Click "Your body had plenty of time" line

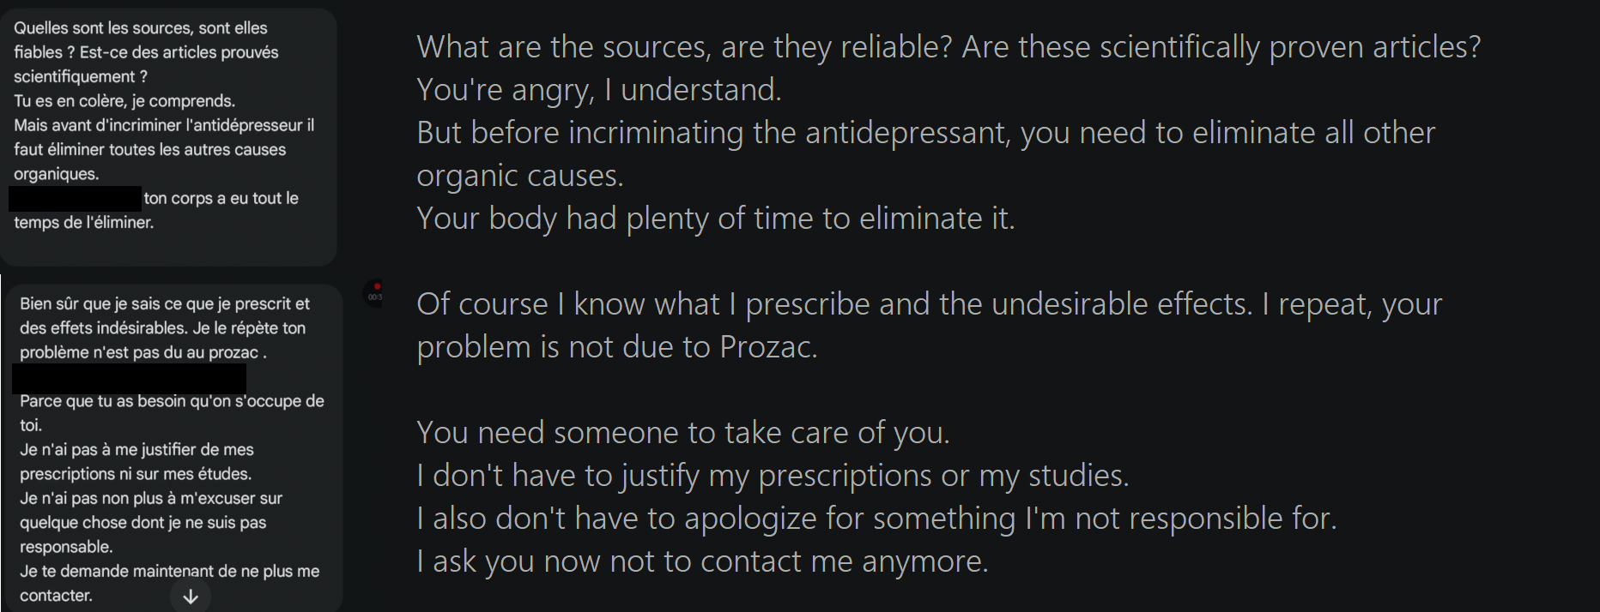(716, 219)
